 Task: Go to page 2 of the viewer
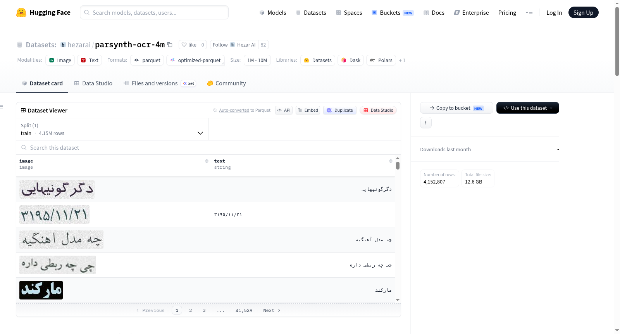tap(191, 310)
